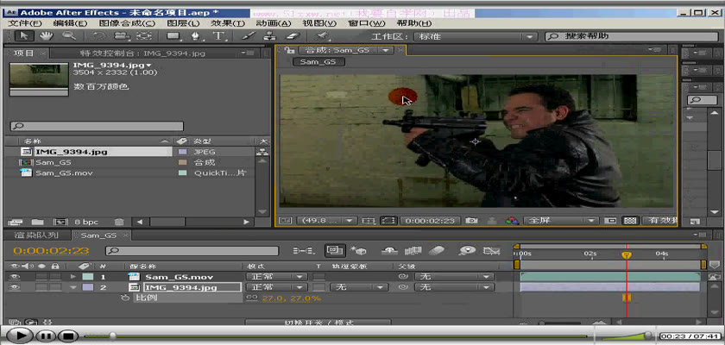Image resolution: width=725 pixels, height=345 pixels.
Task: Open track matte dropdown for IMG_9394.jpg
Action: [359, 287]
